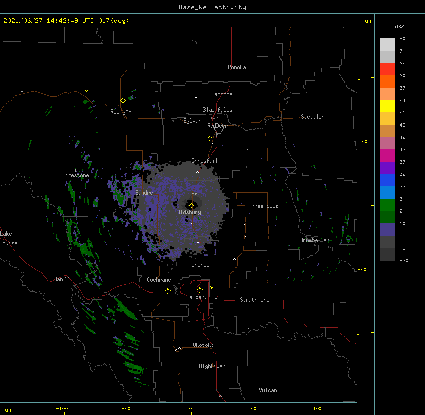Click the legend value 45

[x=402, y=138]
